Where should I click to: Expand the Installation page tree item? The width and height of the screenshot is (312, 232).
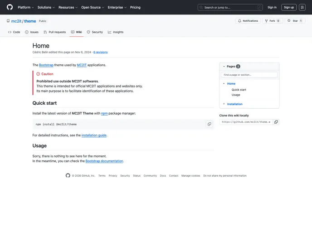point(224,104)
